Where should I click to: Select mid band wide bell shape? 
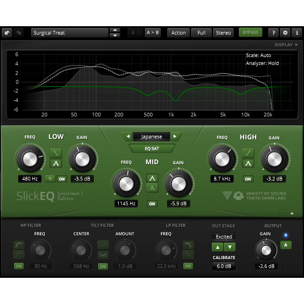pyautogui.click(x=152, y=178)
